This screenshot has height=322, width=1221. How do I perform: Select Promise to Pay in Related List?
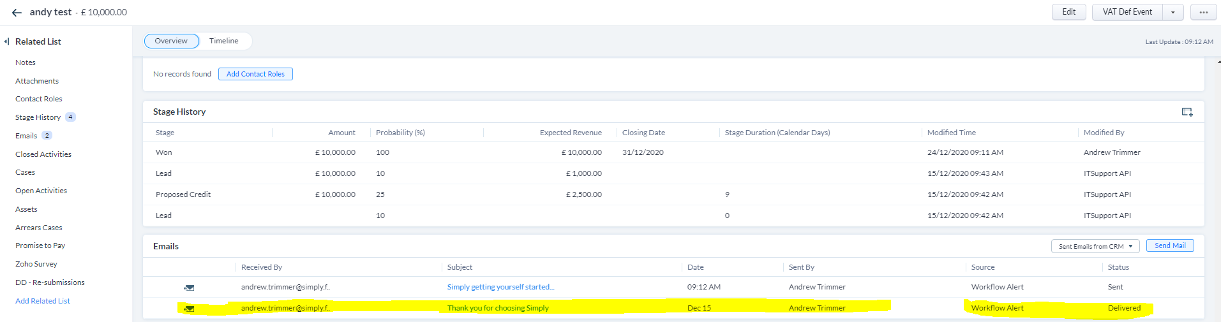[x=40, y=245]
